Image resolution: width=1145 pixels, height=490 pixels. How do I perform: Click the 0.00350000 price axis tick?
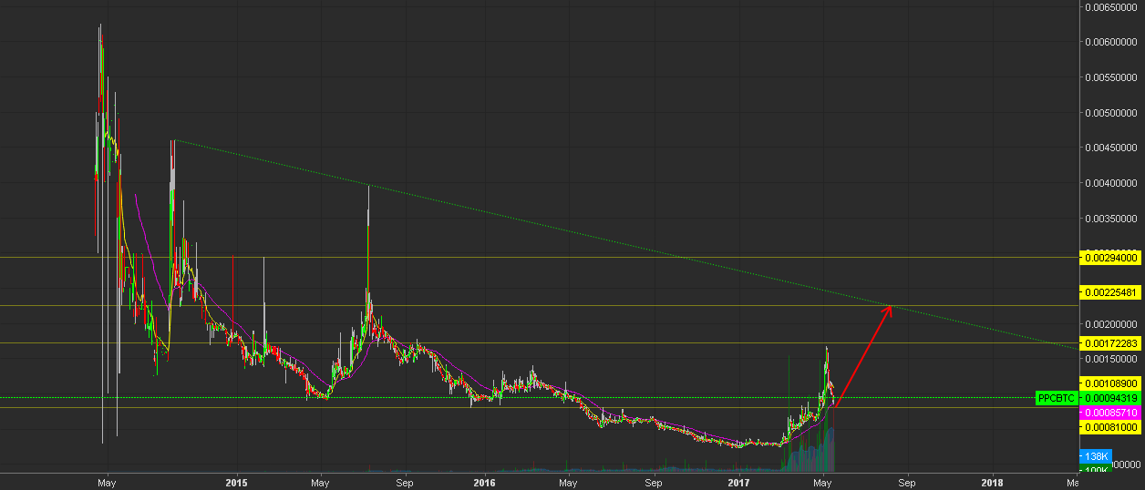[x=1112, y=219]
